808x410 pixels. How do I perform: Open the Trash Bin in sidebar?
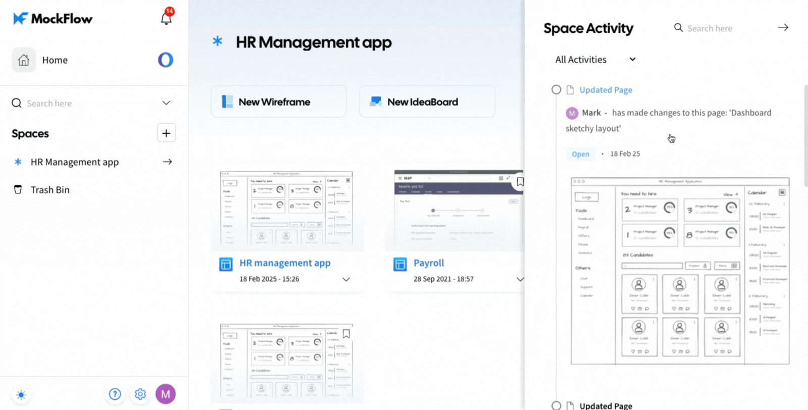pos(50,190)
